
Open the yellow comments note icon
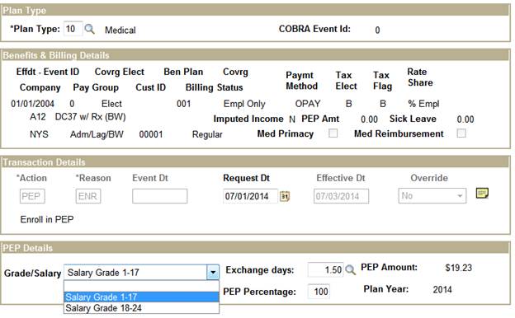click(482, 194)
